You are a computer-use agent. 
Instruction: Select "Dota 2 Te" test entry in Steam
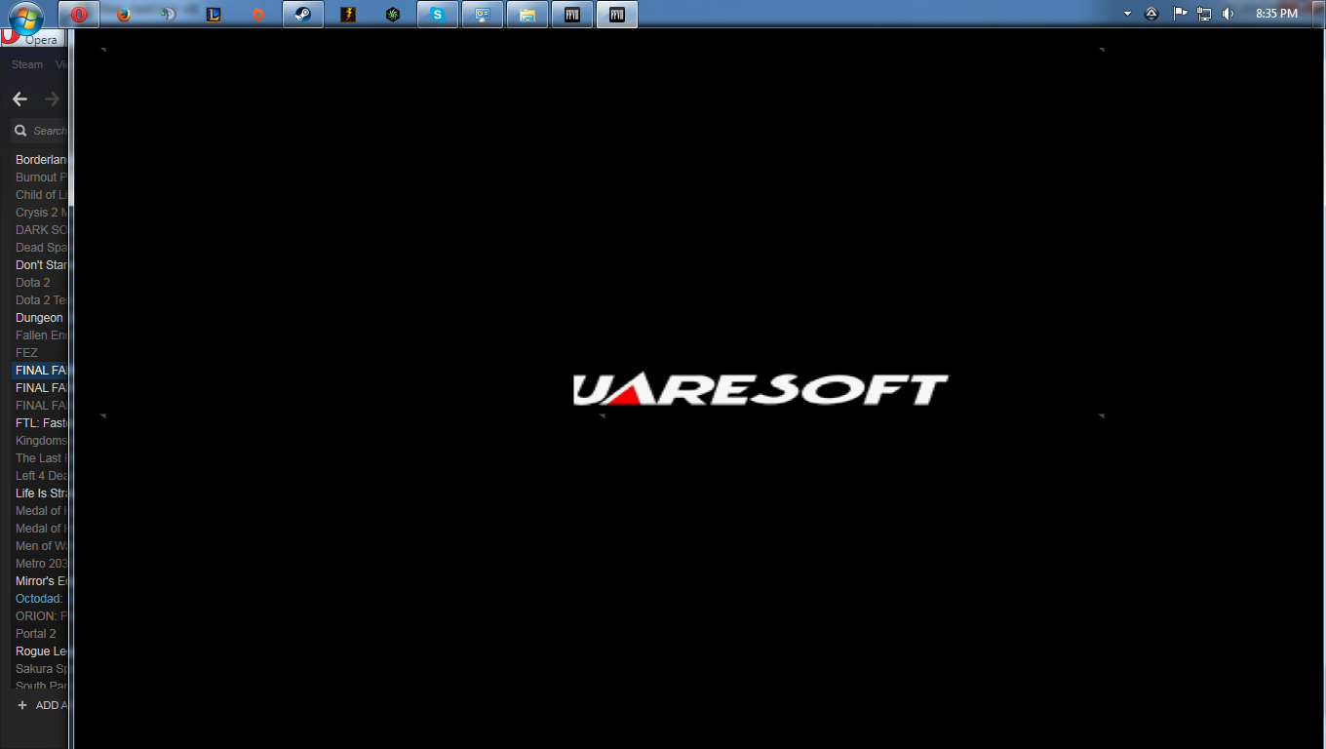click(x=41, y=300)
